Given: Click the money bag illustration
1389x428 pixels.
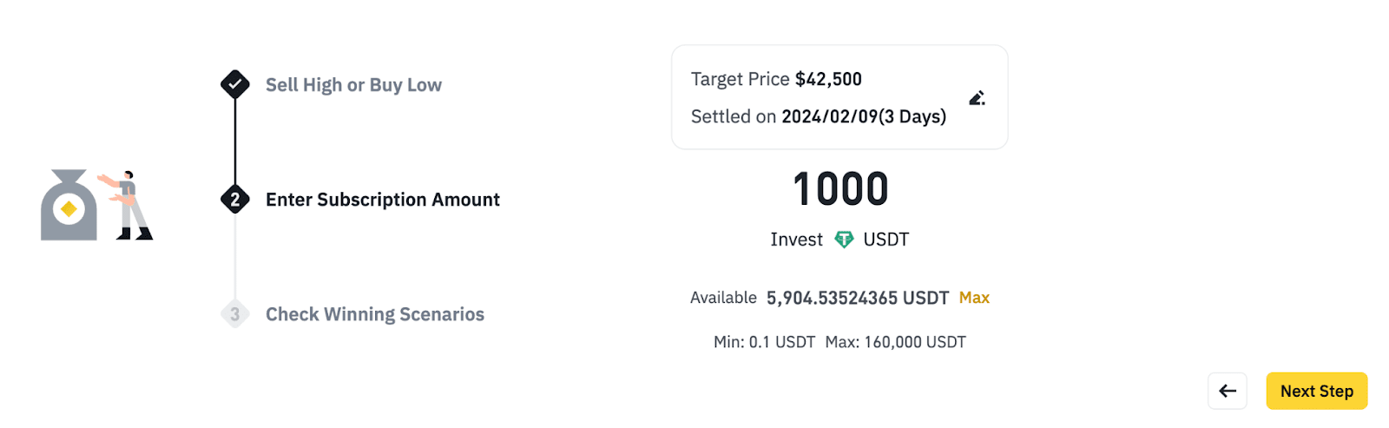Looking at the screenshot, I should 69,207.
